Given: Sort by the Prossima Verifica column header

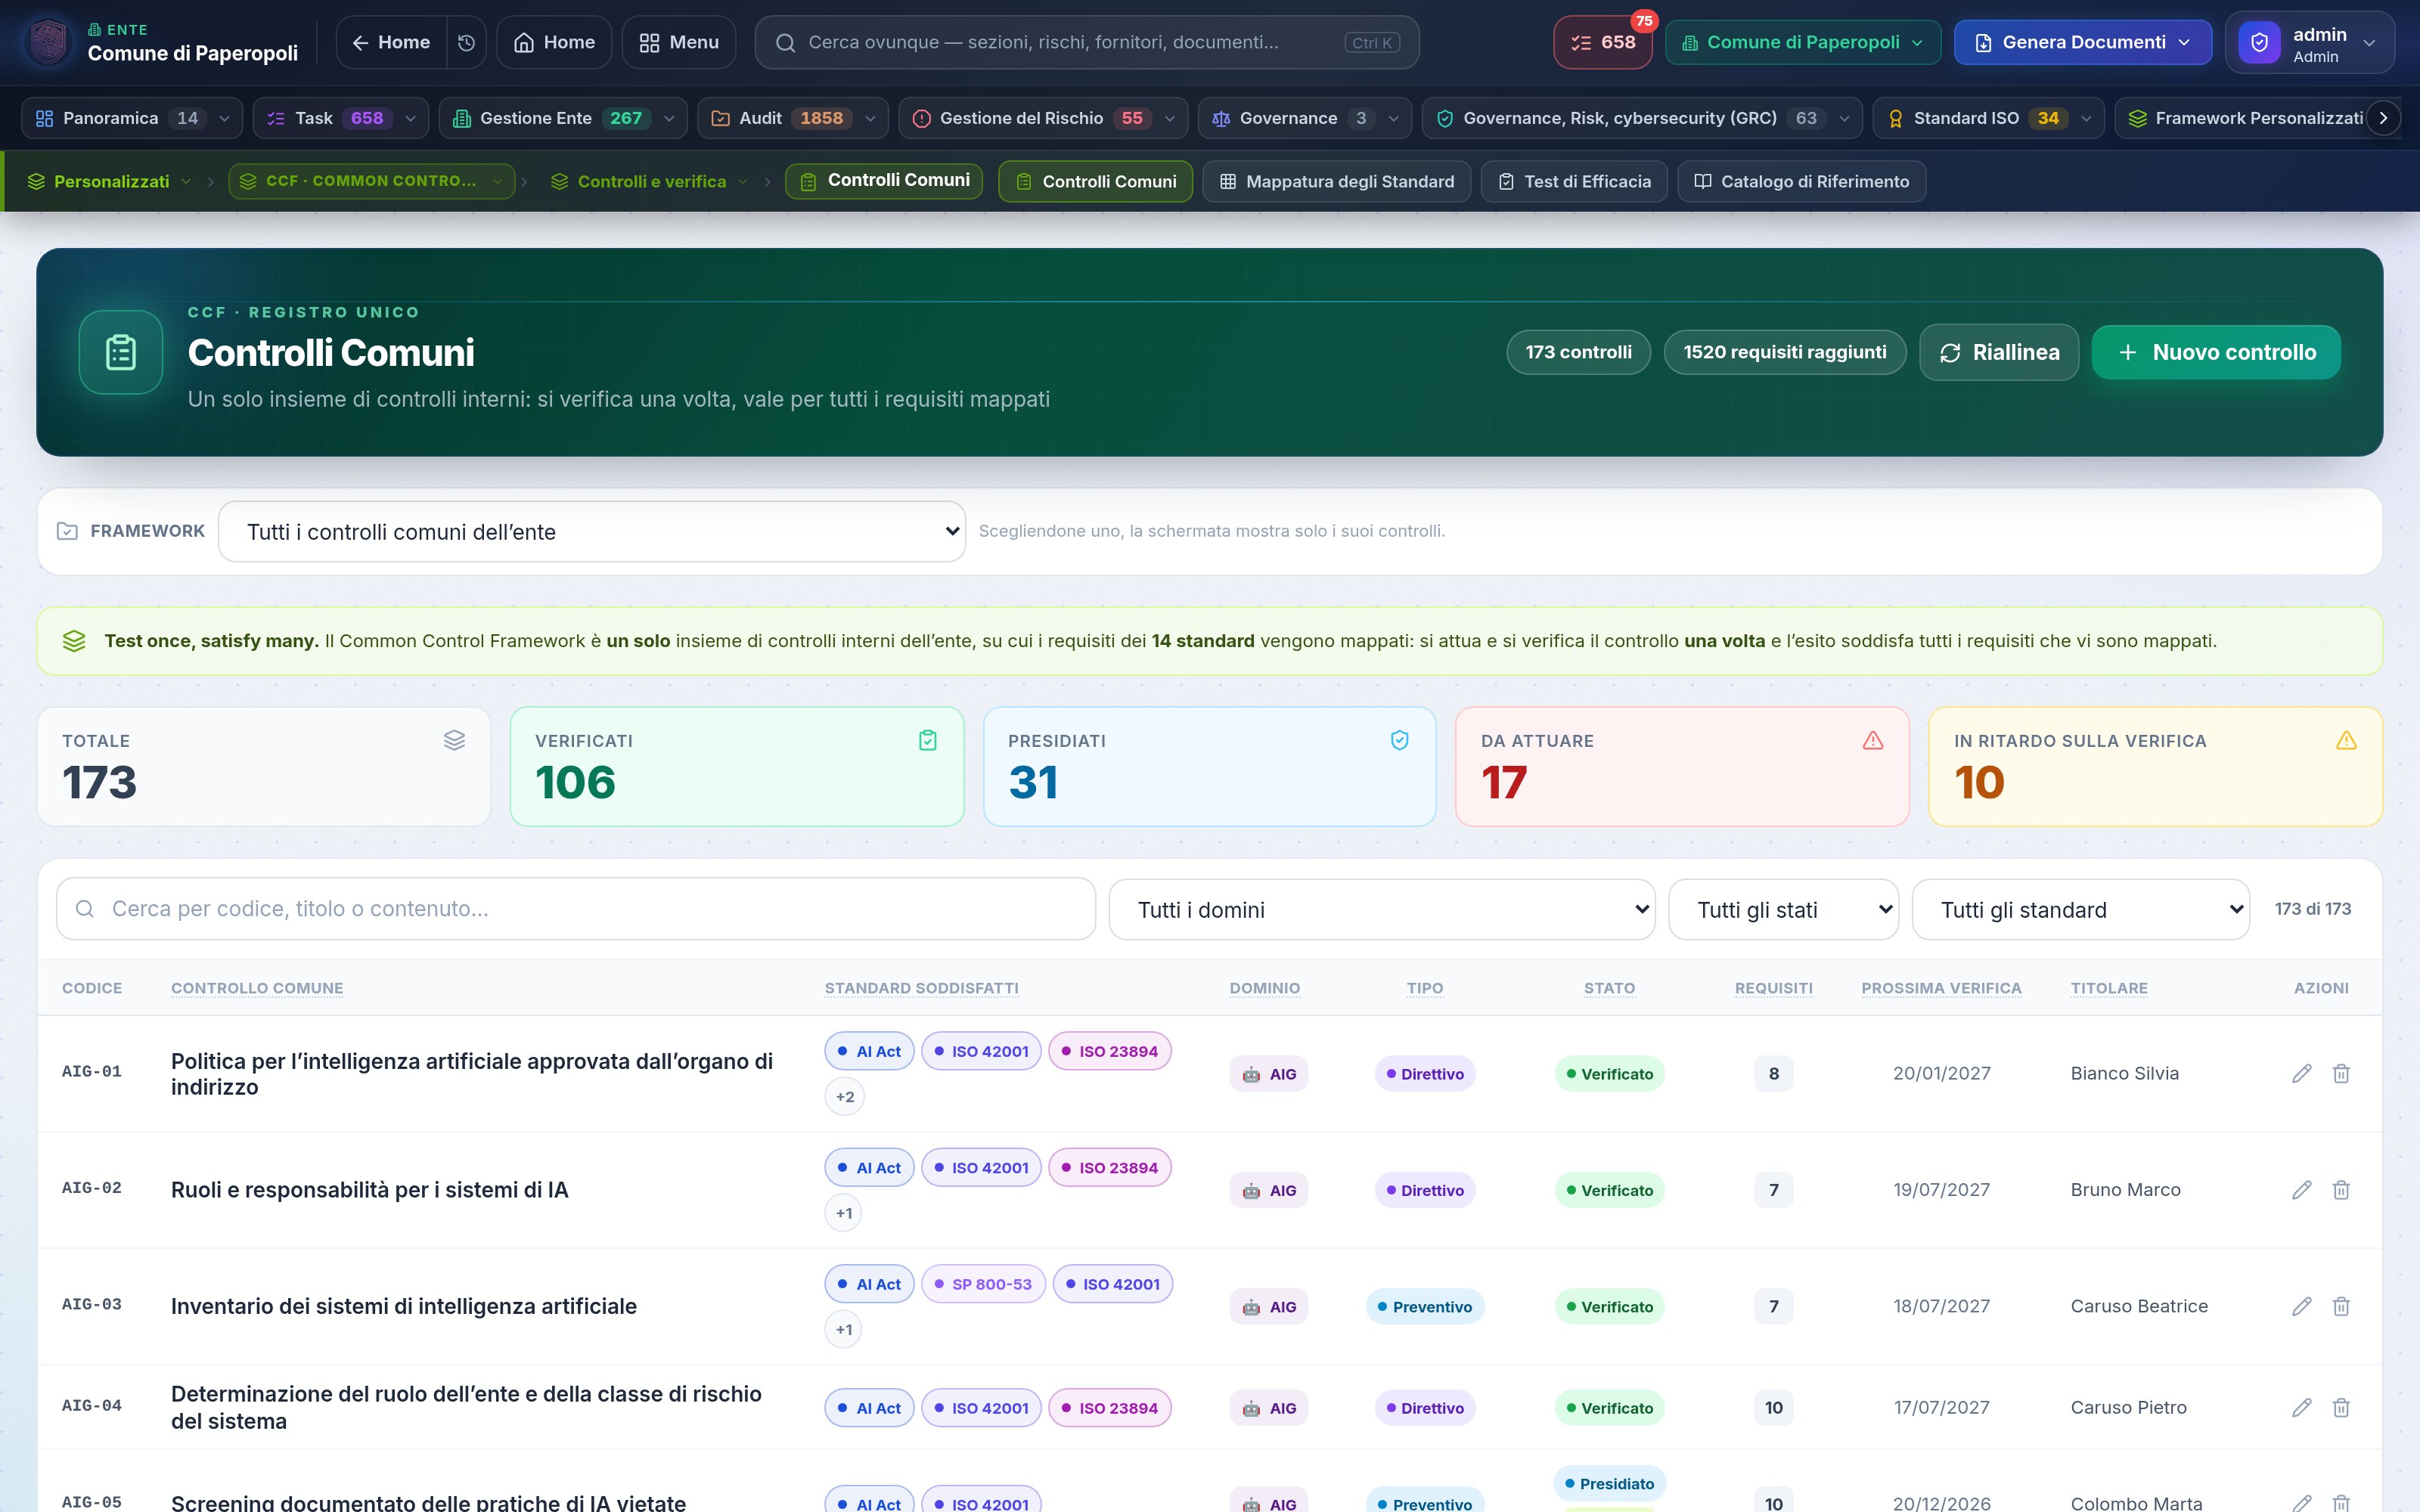Looking at the screenshot, I should tap(1941, 988).
